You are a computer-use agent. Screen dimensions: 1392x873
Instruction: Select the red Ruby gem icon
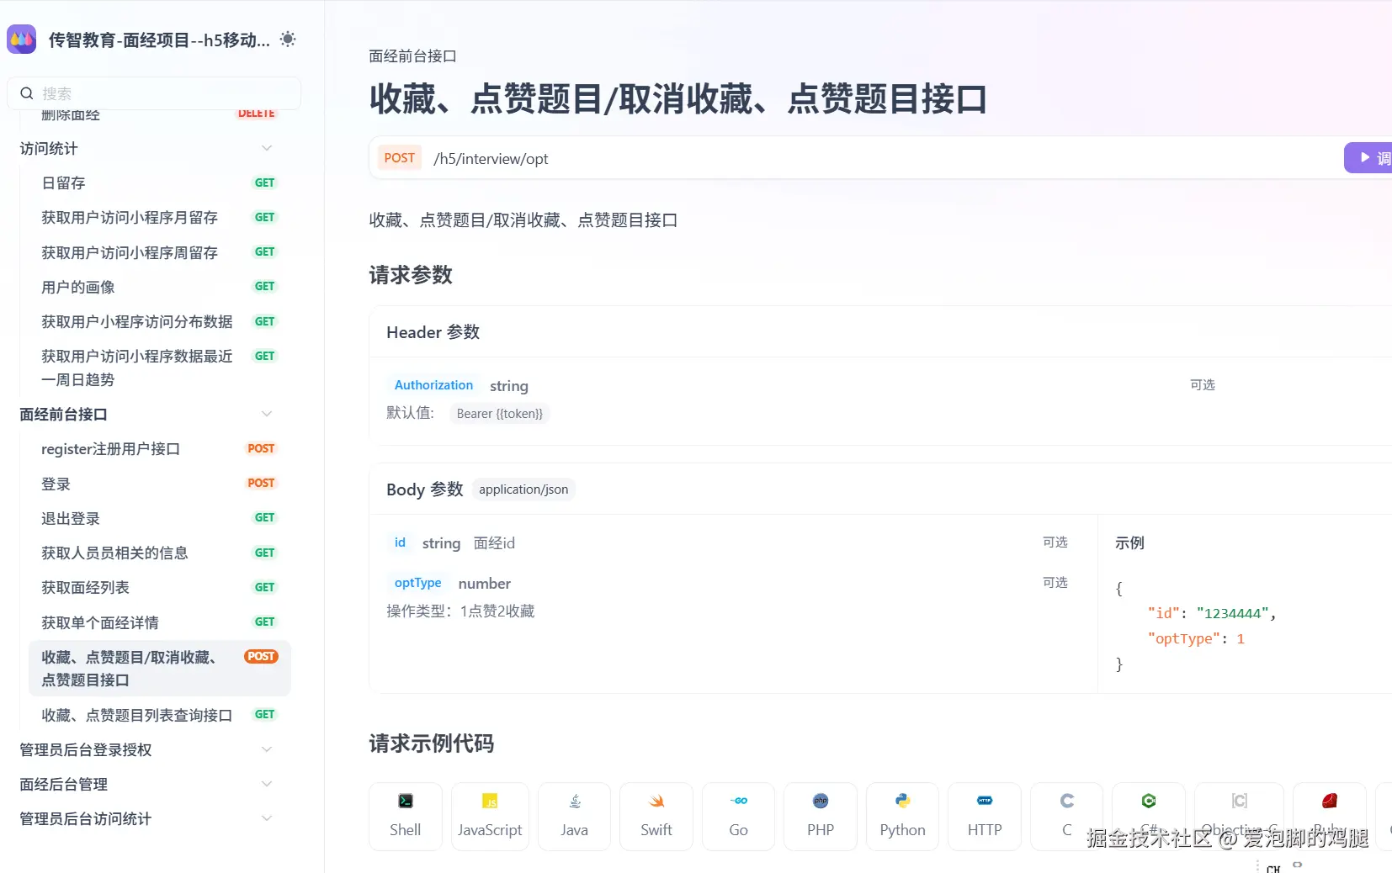[x=1330, y=801]
